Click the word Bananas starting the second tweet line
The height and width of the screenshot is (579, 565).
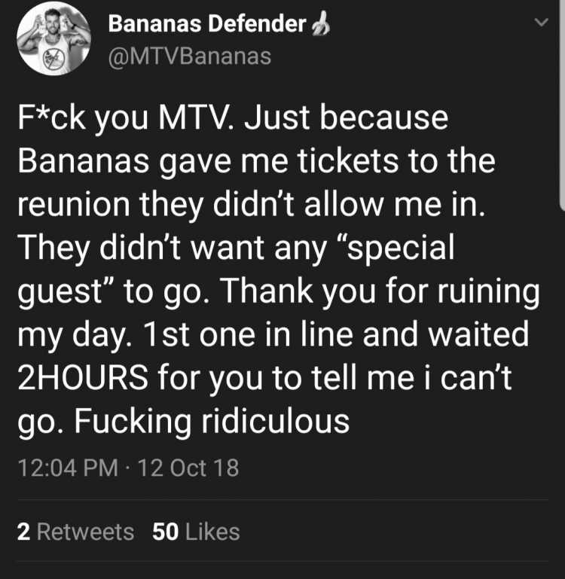[x=84, y=161]
